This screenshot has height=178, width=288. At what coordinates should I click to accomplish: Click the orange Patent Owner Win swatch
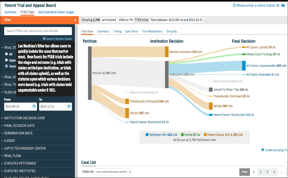(205, 135)
